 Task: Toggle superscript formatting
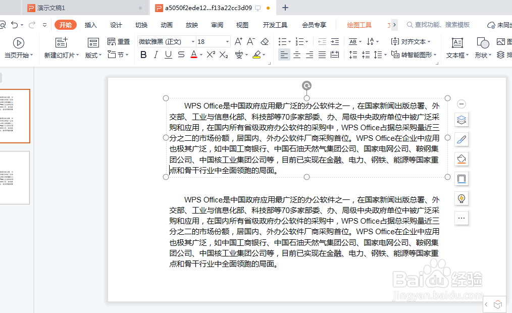pyautogui.click(x=211, y=55)
